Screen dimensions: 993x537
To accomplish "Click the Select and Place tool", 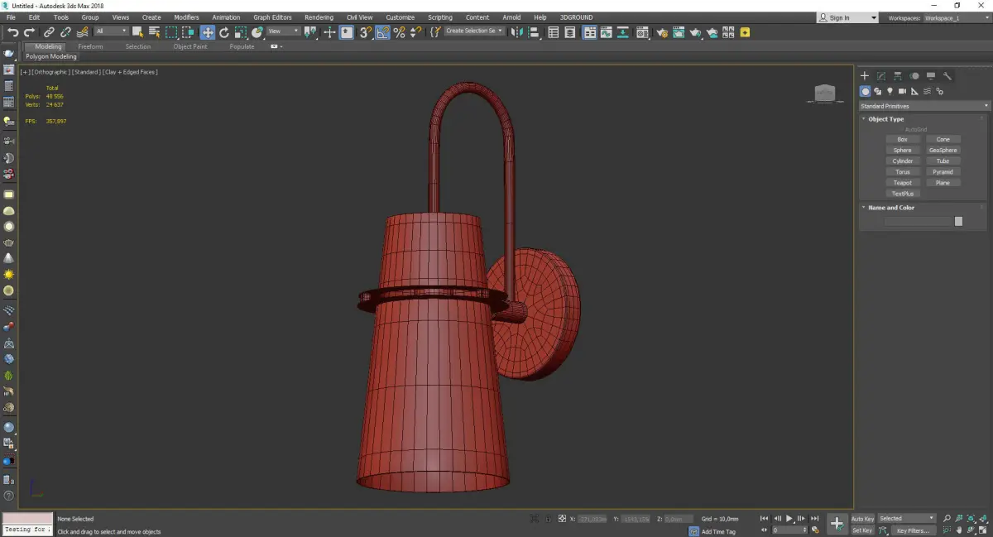I will coord(257,32).
